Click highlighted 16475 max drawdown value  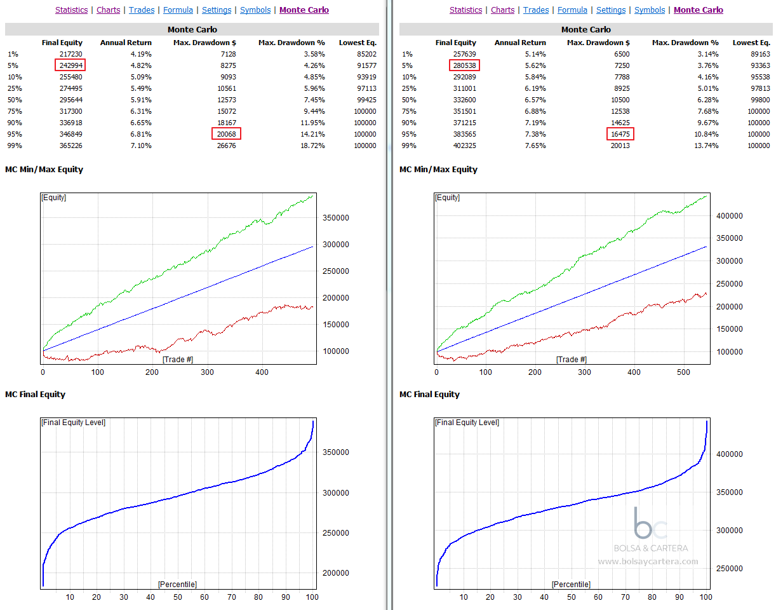620,134
